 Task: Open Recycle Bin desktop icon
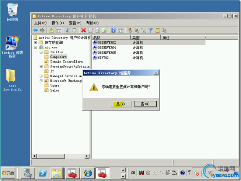[x=13, y=13]
